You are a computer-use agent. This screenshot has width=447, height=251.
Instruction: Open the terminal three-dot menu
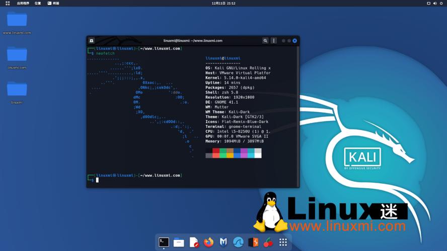point(274,41)
